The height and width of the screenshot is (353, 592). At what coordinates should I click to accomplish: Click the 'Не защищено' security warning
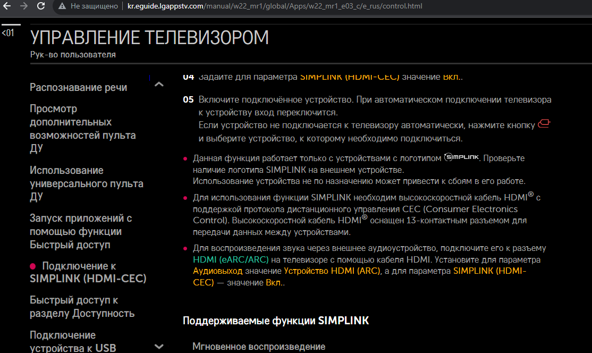88,7
